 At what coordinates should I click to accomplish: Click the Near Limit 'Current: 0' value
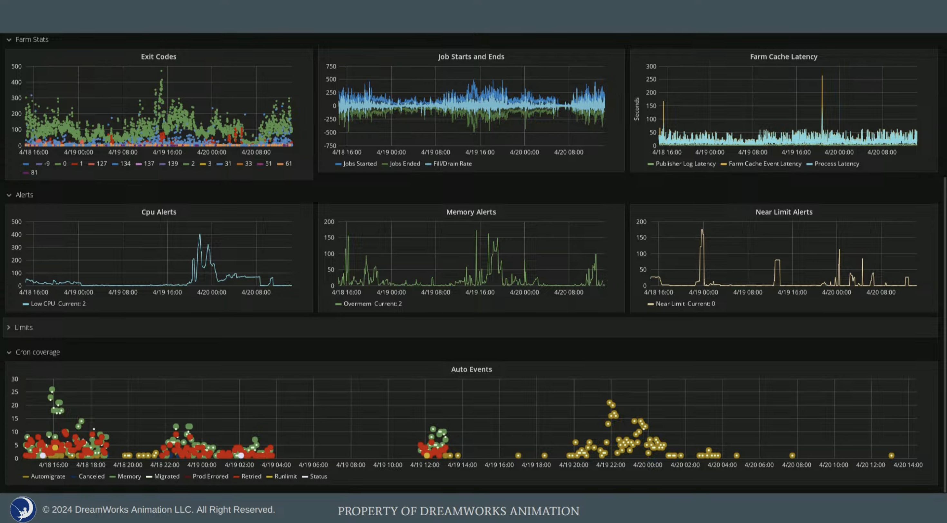701,304
